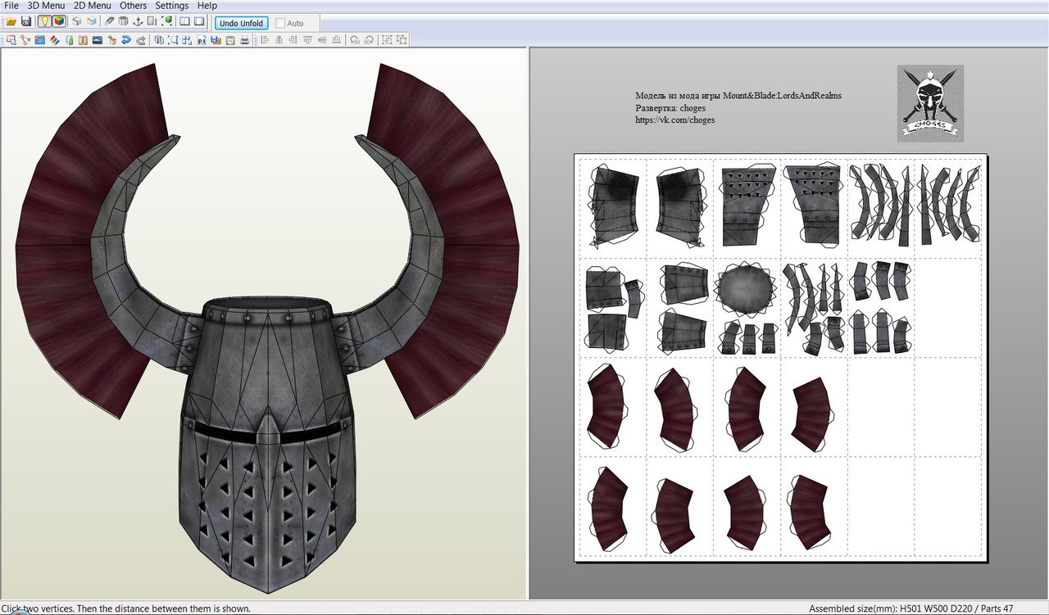The width and height of the screenshot is (1049, 615).
Task: Click the anchor icon in the toolbar
Action: pos(138,21)
